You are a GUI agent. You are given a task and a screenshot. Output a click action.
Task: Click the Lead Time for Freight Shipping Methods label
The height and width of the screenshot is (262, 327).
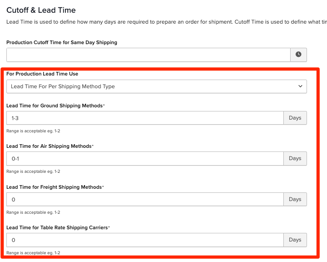pos(54,187)
